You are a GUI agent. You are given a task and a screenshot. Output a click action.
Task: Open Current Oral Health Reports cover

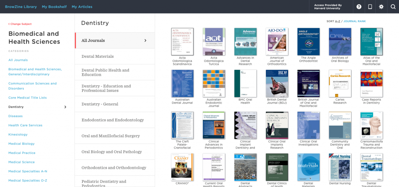pyautogui.click(x=214, y=167)
